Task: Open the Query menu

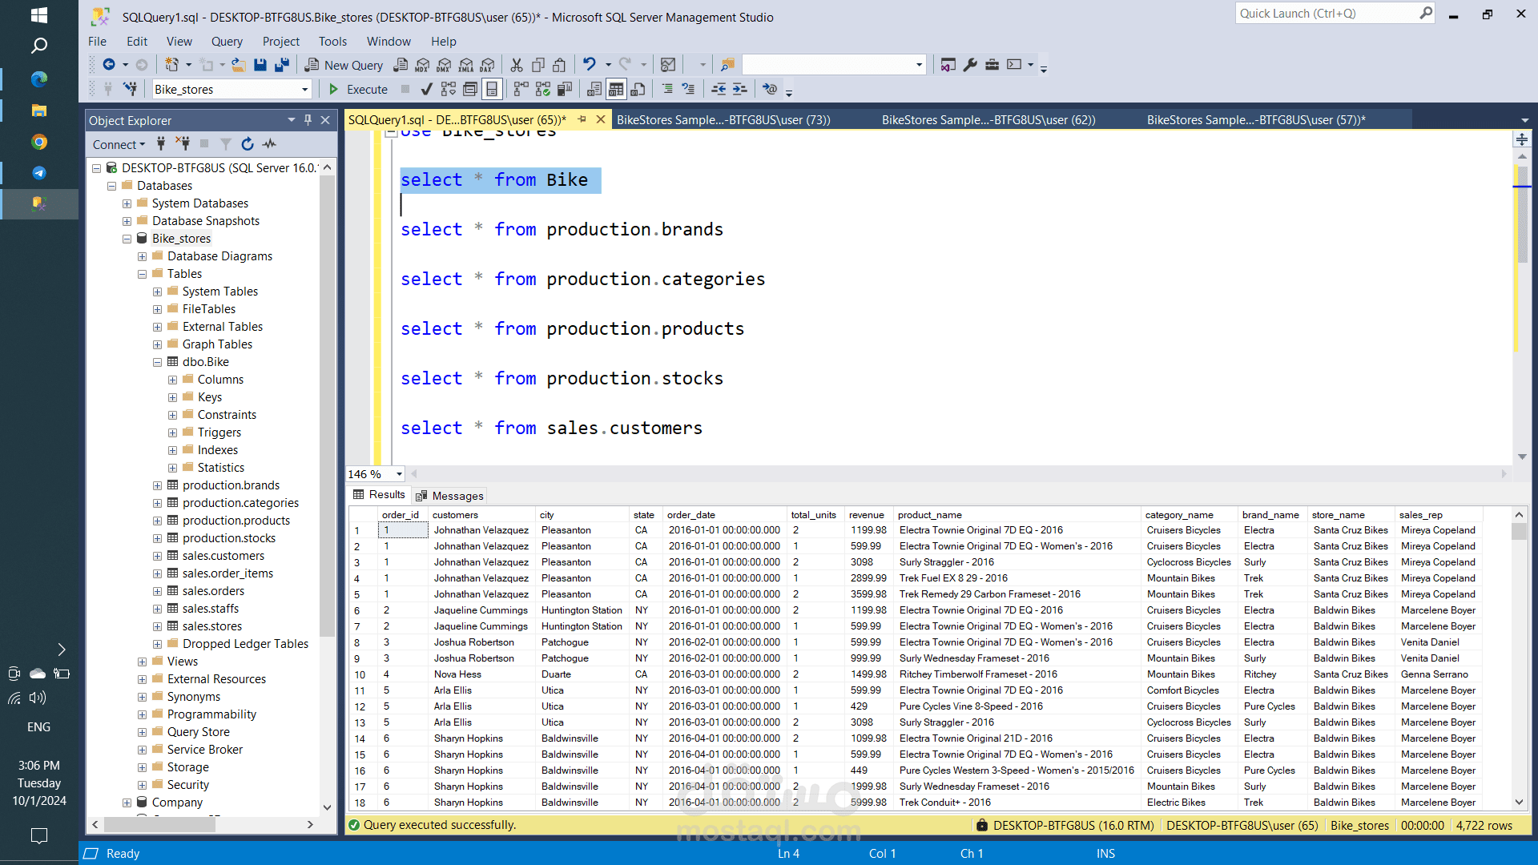Action: pyautogui.click(x=227, y=42)
